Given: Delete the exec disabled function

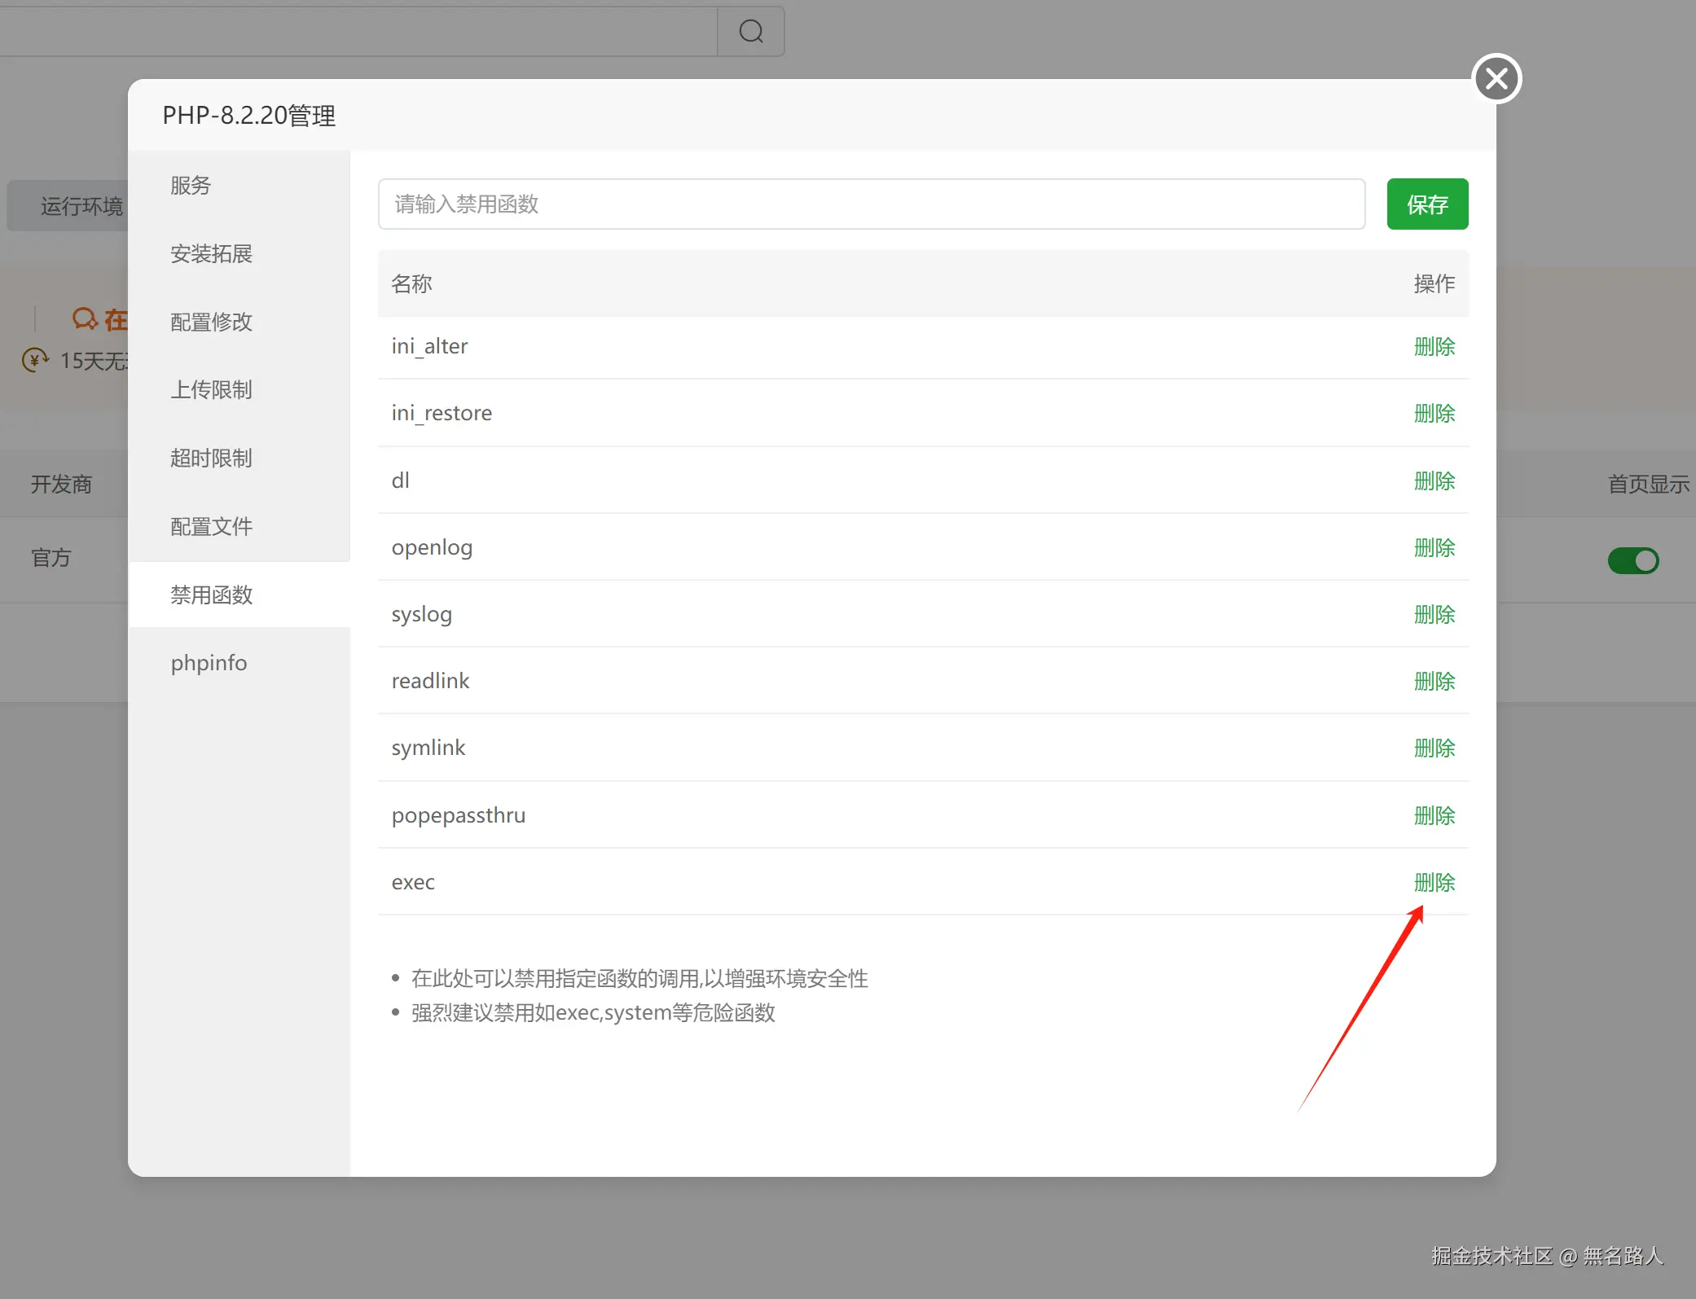Looking at the screenshot, I should (x=1434, y=883).
